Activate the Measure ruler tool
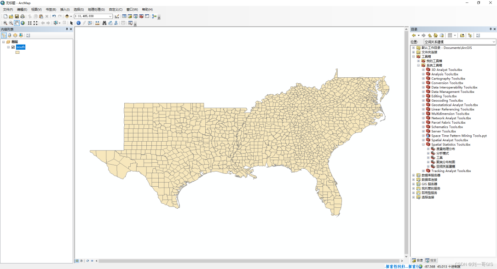The width and height of the screenshot is (497, 269). 97,23
